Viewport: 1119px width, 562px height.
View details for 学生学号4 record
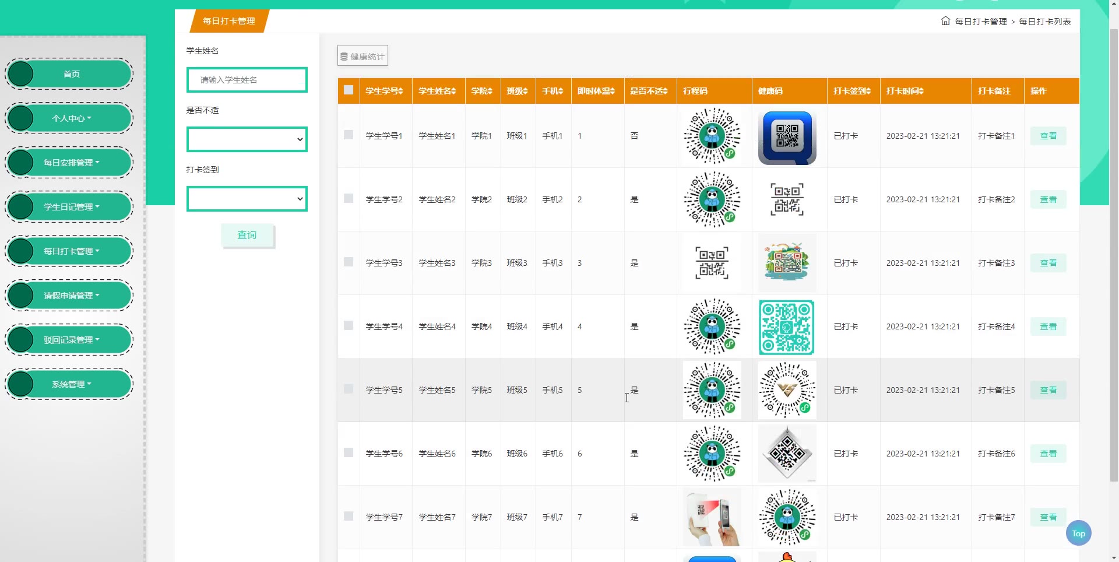tap(1048, 326)
